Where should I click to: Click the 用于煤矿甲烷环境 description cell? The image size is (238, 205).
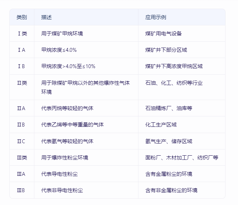click(x=62, y=34)
